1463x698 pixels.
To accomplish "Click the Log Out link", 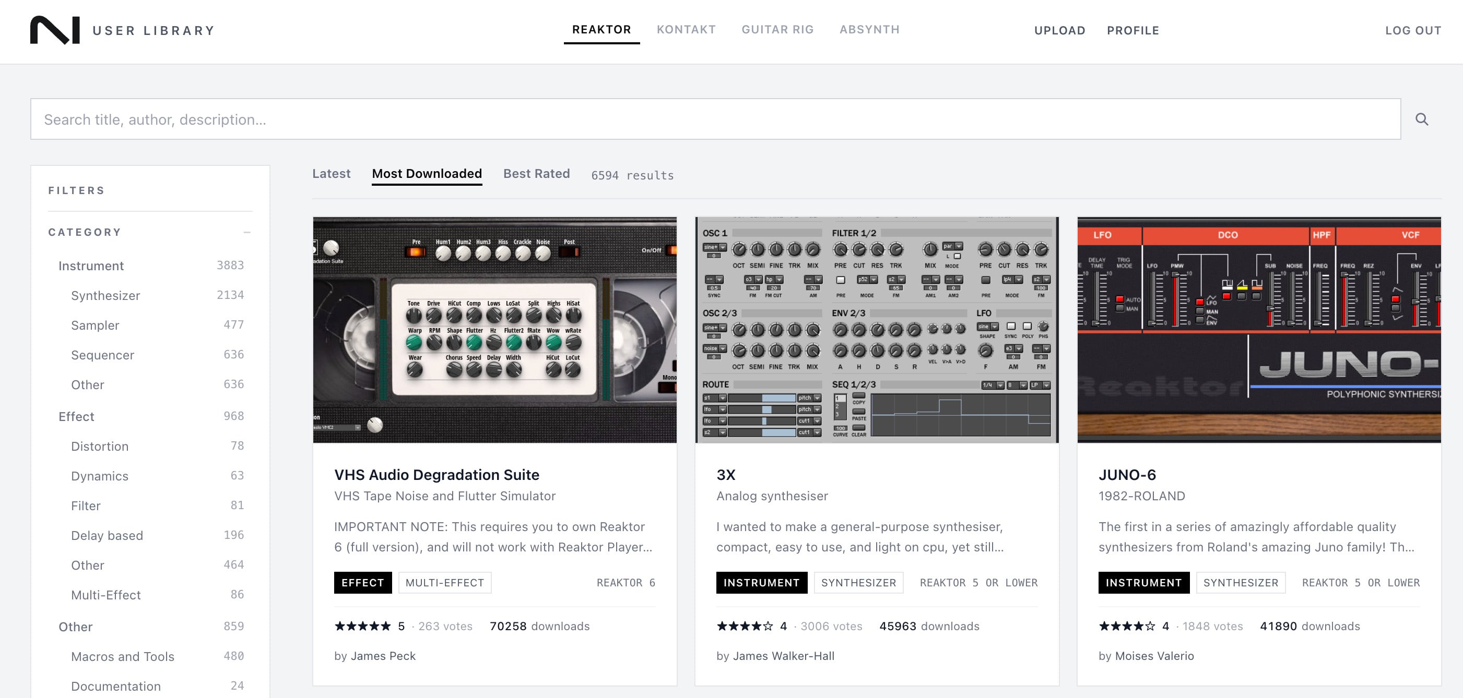I will pos(1413,31).
